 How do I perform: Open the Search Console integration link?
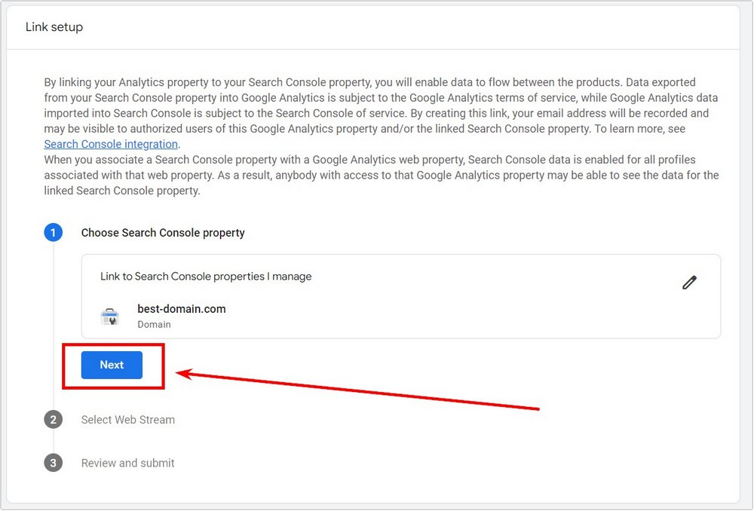[111, 144]
